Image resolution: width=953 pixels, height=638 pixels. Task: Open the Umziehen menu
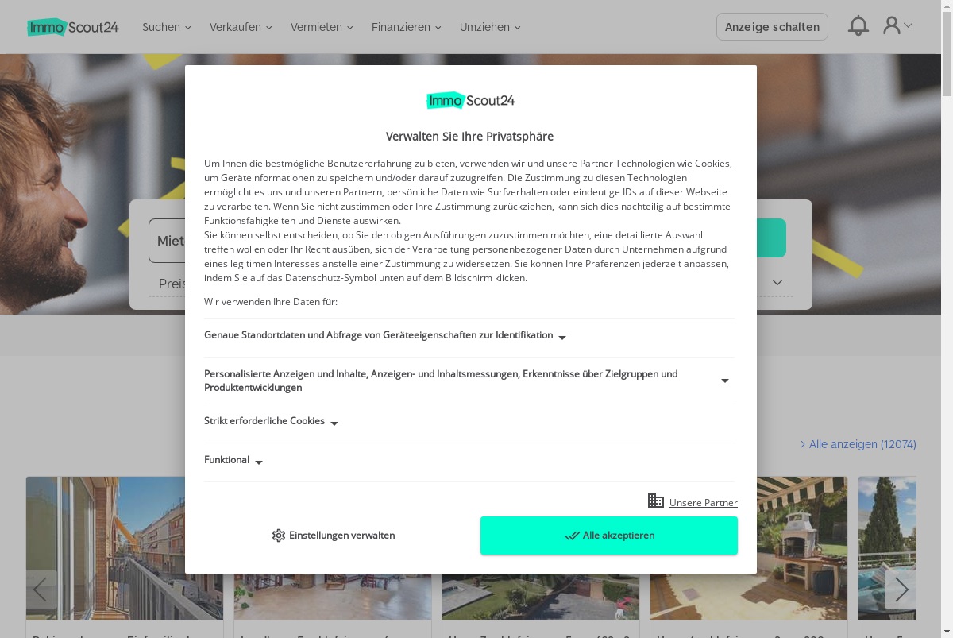click(x=490, y=27)
